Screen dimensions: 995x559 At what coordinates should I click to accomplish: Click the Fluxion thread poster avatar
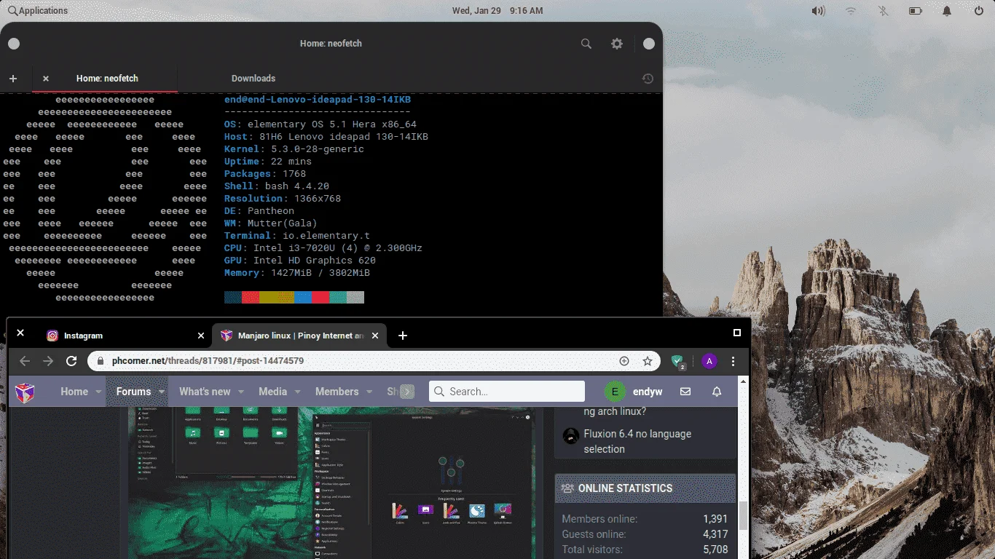point(571,436)
